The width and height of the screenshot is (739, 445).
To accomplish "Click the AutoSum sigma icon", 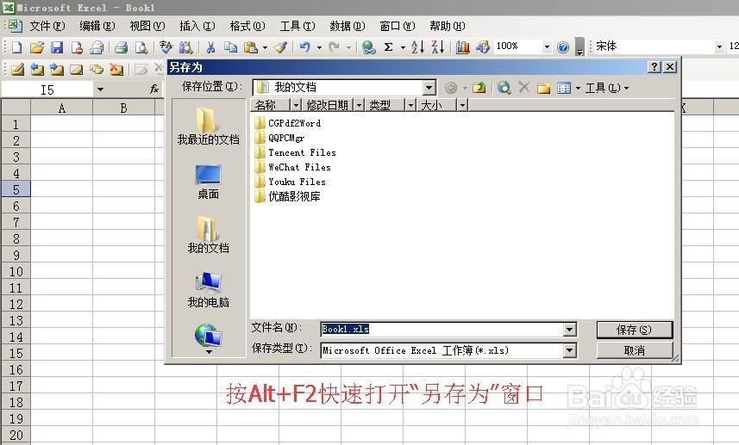I will pos(388,46).
